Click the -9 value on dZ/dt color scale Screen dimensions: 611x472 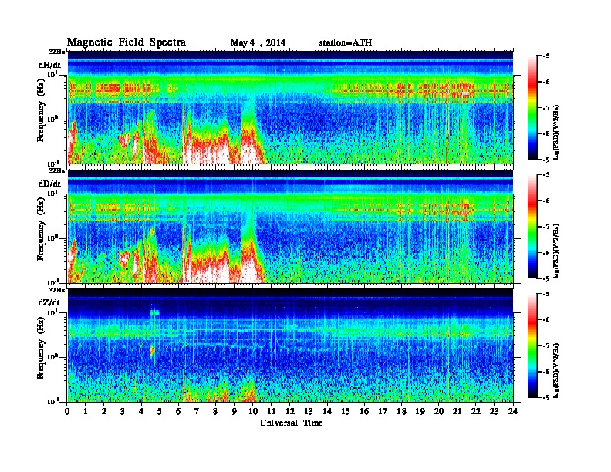tap(546, 397)
